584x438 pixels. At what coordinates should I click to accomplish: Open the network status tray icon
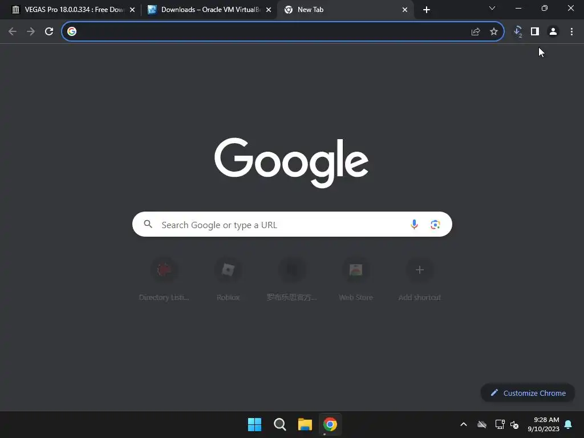[500, 424]
